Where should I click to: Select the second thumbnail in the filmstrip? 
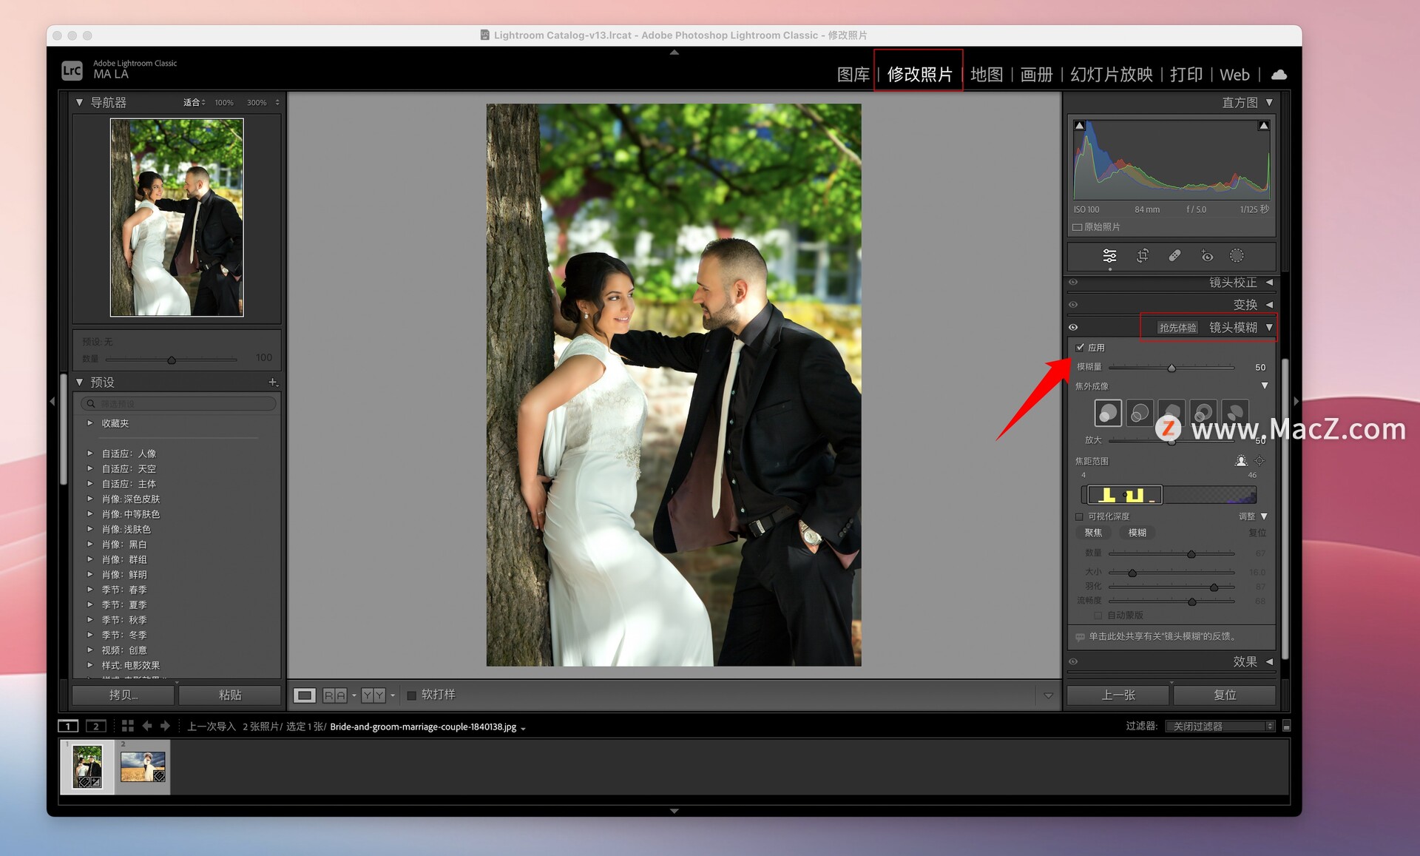143,766
